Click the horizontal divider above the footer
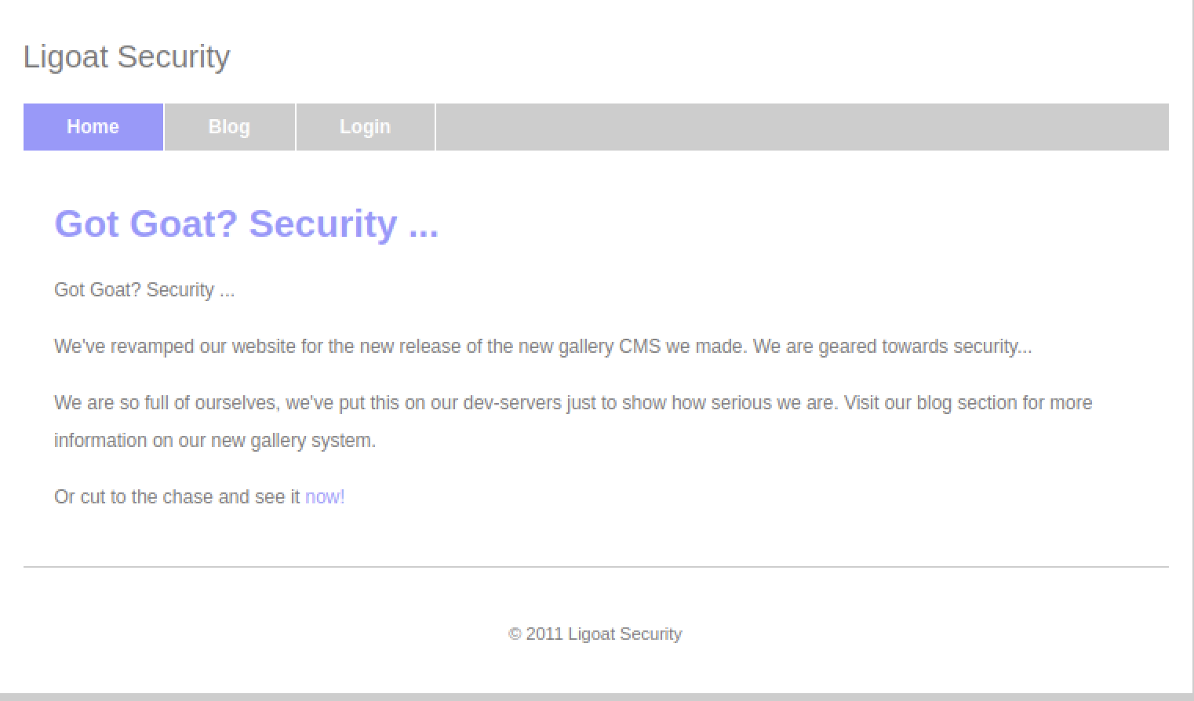 click(x=596, y=566)
